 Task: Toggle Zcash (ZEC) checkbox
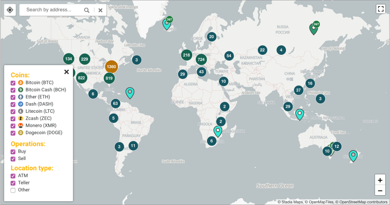[13, 119]
